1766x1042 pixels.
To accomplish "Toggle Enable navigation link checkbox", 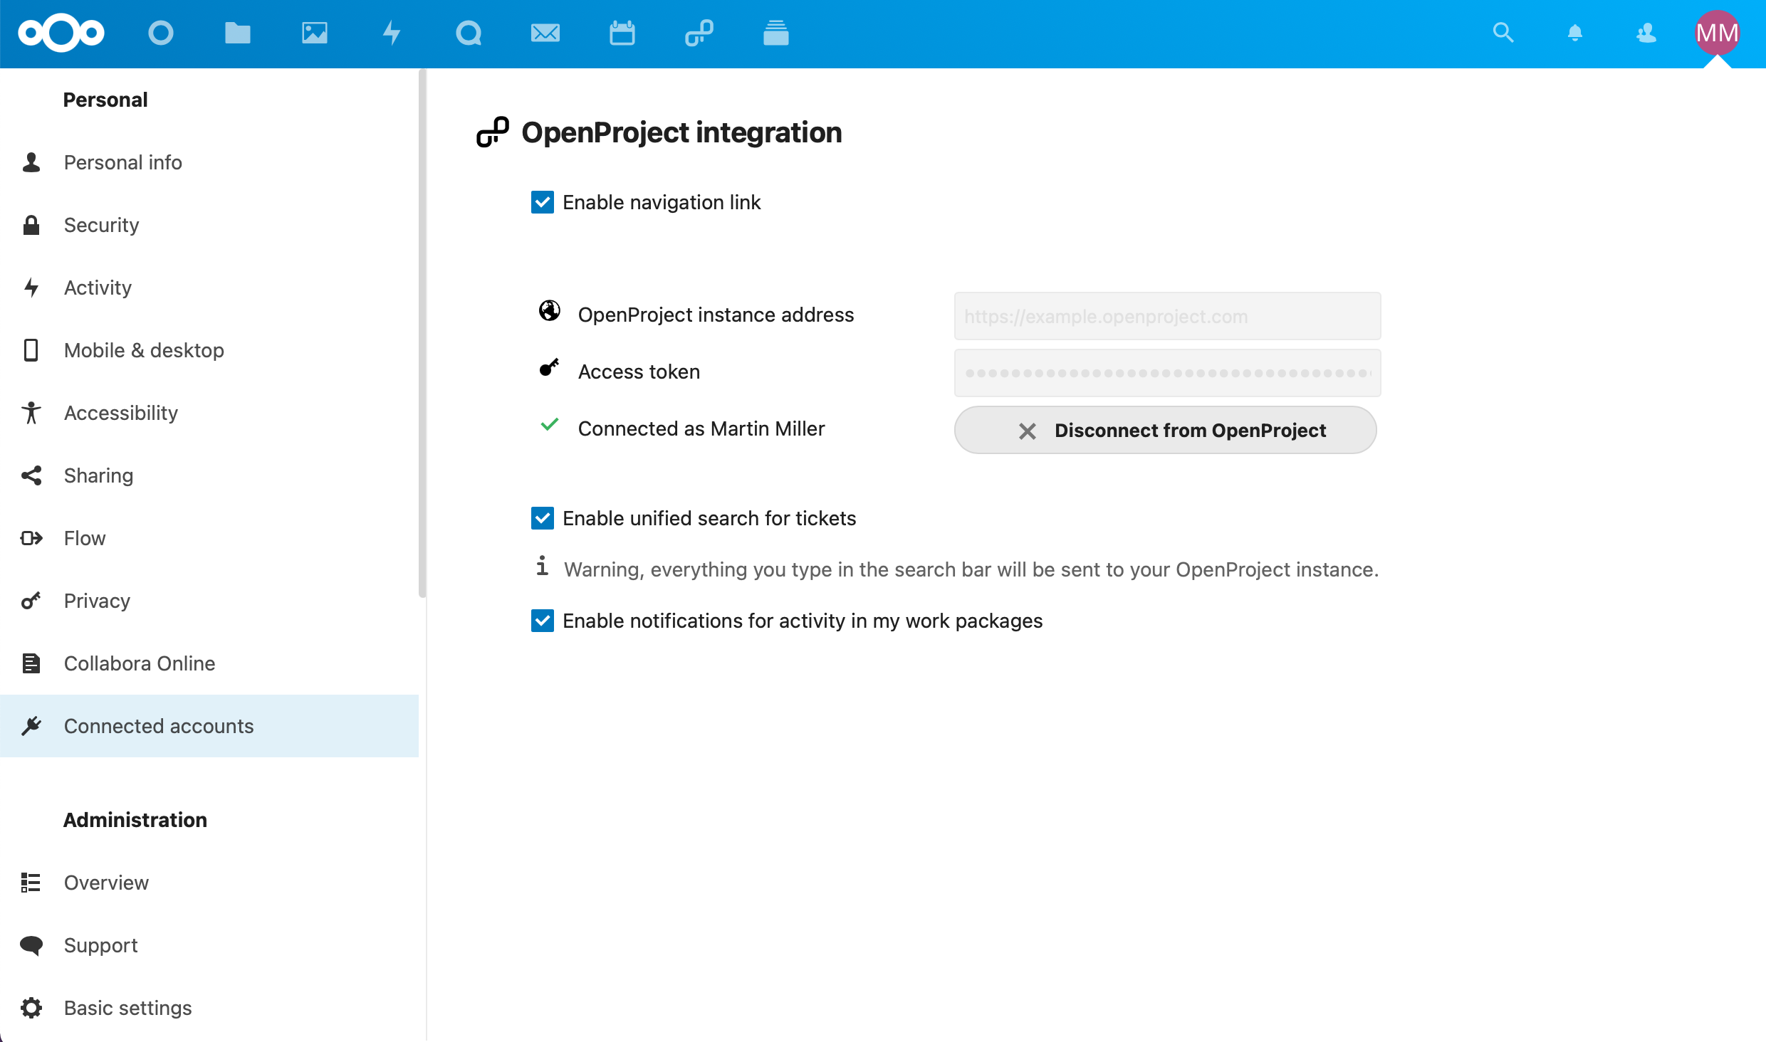I will pyautogui.click(x=543, y=202).
